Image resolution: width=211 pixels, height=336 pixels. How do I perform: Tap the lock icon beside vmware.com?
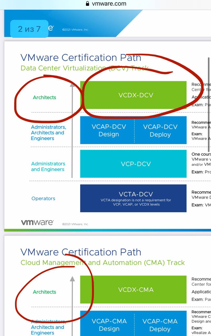pos(88,4)
